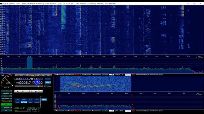Select FM demodulation mode
204x114 pixels.
coord(28,75)
